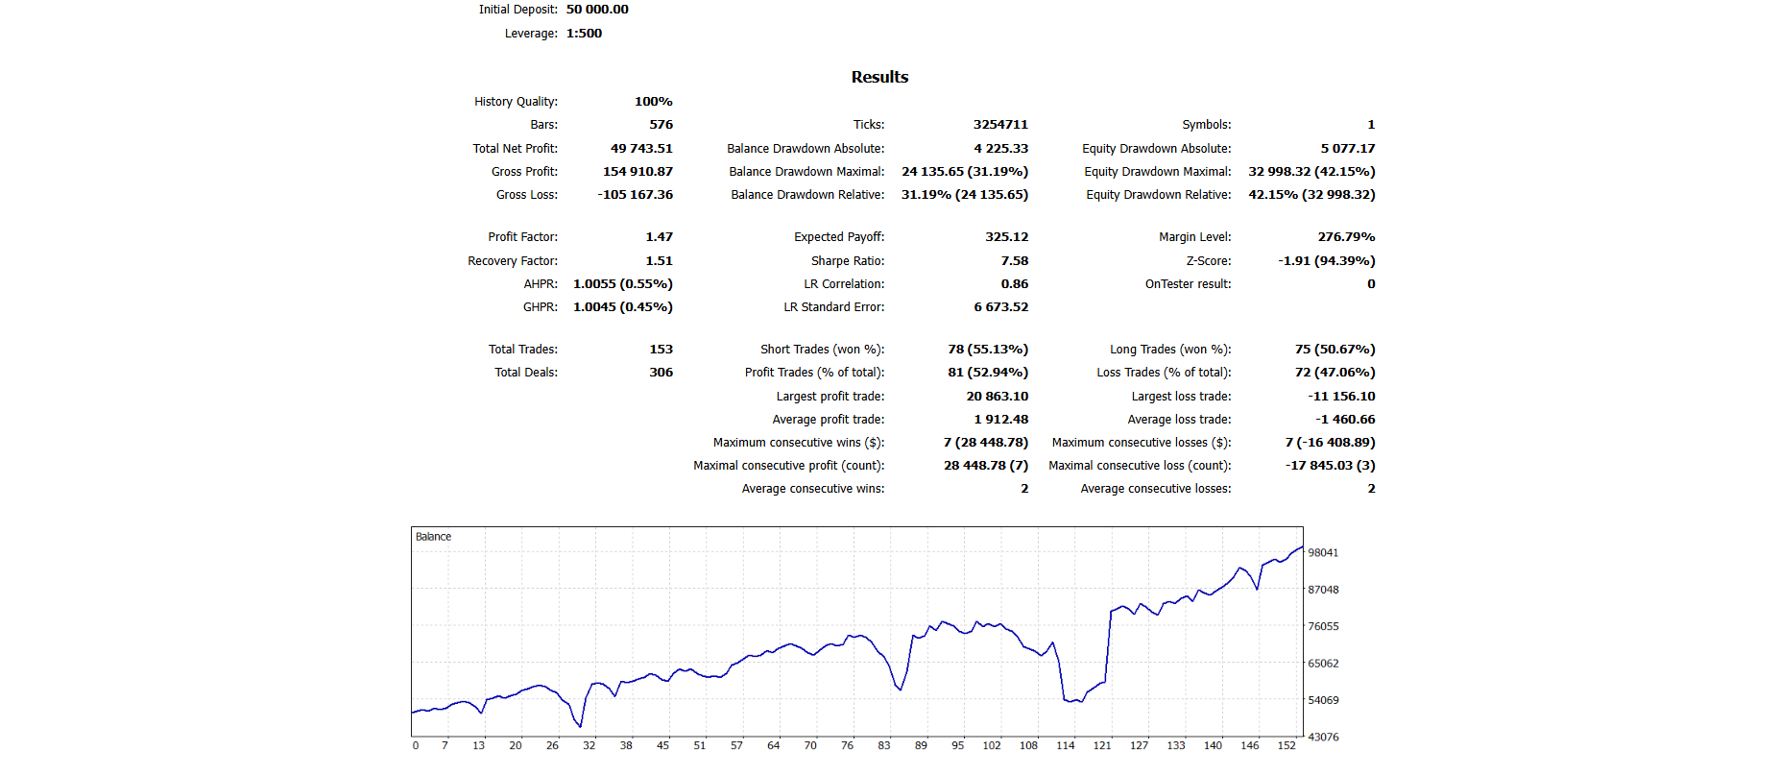Click the Z-Score value -1.91 (94.39%)
The width and height of the screenshot is (1780, 775).
[1326, 261]
